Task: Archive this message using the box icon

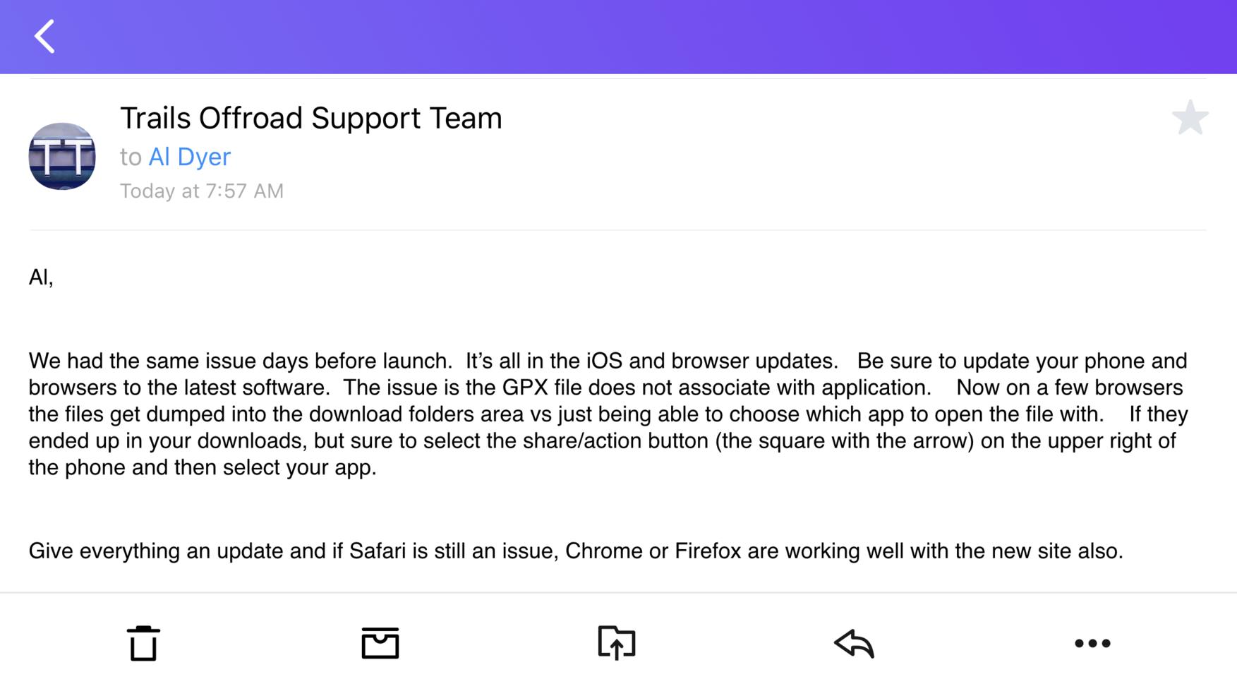Action: click(x=380, y=643)
